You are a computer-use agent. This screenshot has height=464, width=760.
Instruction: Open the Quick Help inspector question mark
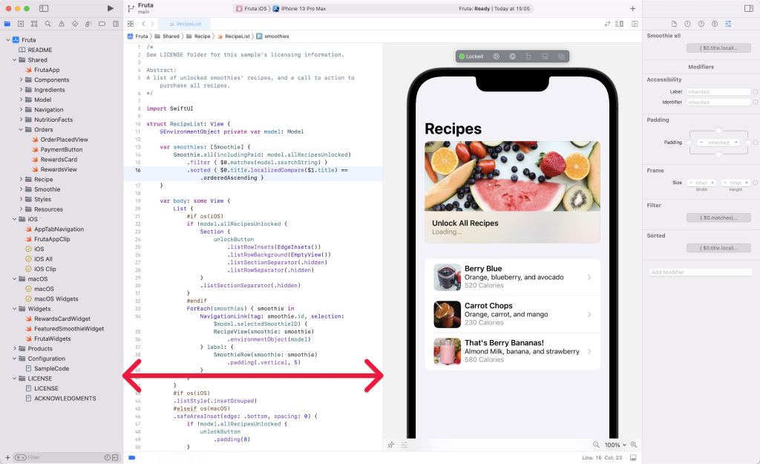[701, 24]
